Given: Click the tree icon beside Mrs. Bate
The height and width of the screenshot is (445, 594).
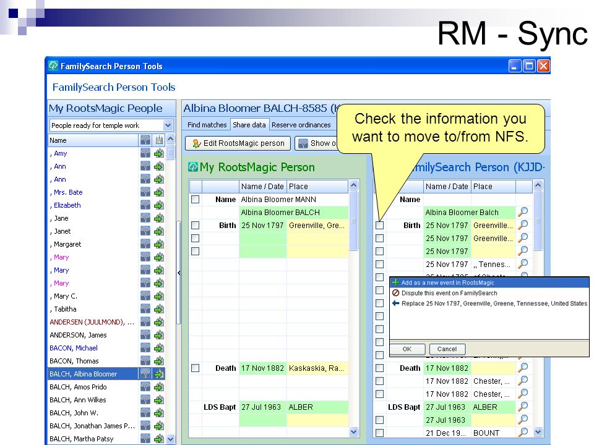Looking at the screenshot, I should (x=145, y=192).
